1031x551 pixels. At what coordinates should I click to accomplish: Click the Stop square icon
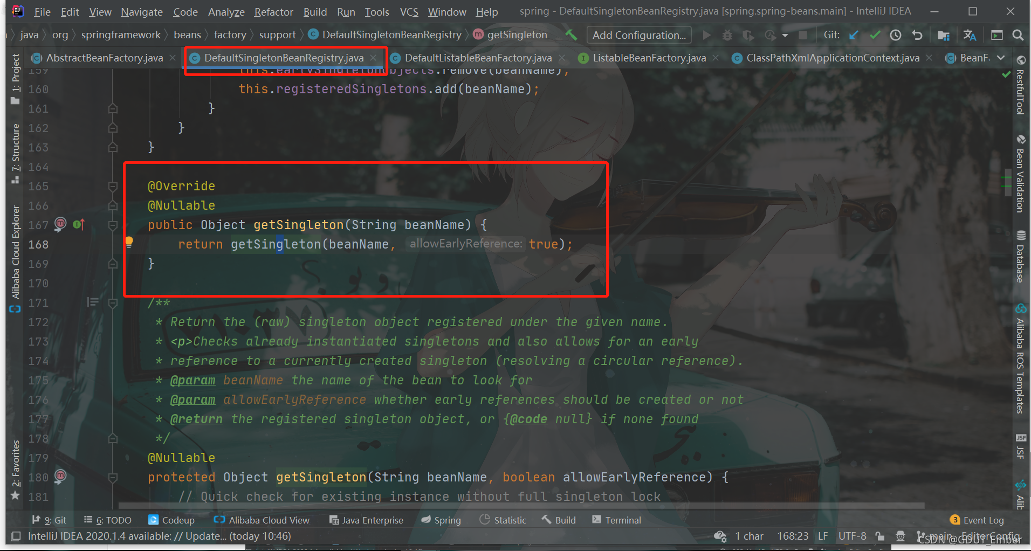tap(803, 35)
